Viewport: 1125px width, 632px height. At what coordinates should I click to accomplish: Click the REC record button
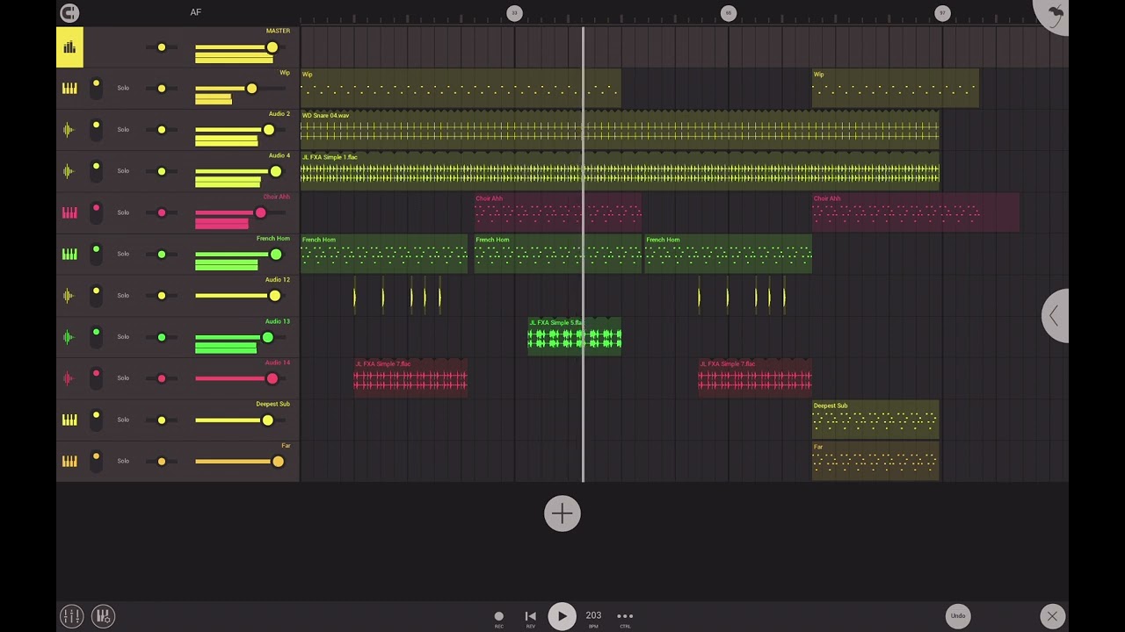click(x=498, y=617)
